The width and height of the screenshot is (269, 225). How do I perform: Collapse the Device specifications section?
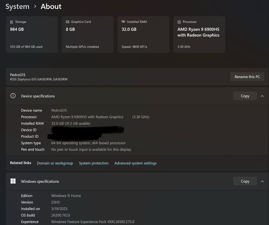tap(262, 96)
